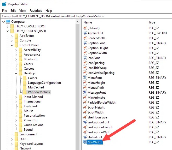Click the MessageFont binary value icon

tap(85, 92)
